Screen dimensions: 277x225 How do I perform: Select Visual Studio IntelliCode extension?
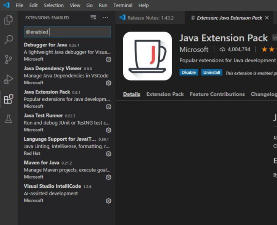(67, 193)
